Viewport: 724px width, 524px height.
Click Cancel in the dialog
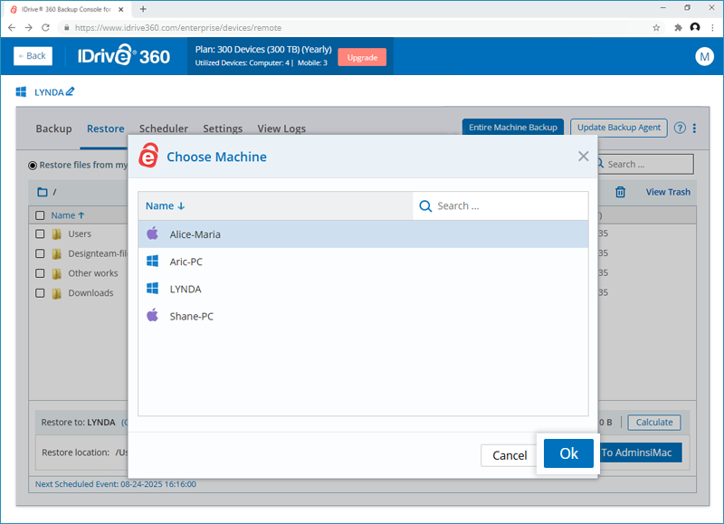[510, 455]
